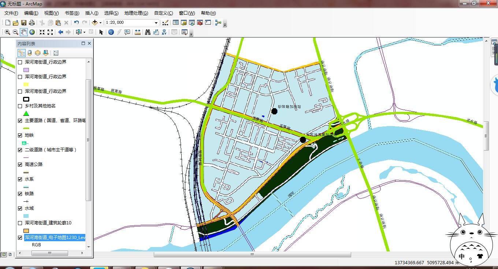Switch to Data View button

point(4,254)
